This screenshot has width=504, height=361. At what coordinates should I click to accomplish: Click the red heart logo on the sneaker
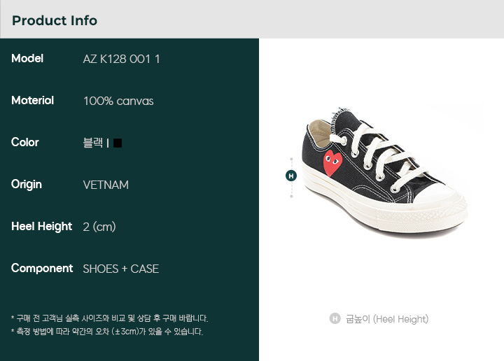click(x=332, y=163)
